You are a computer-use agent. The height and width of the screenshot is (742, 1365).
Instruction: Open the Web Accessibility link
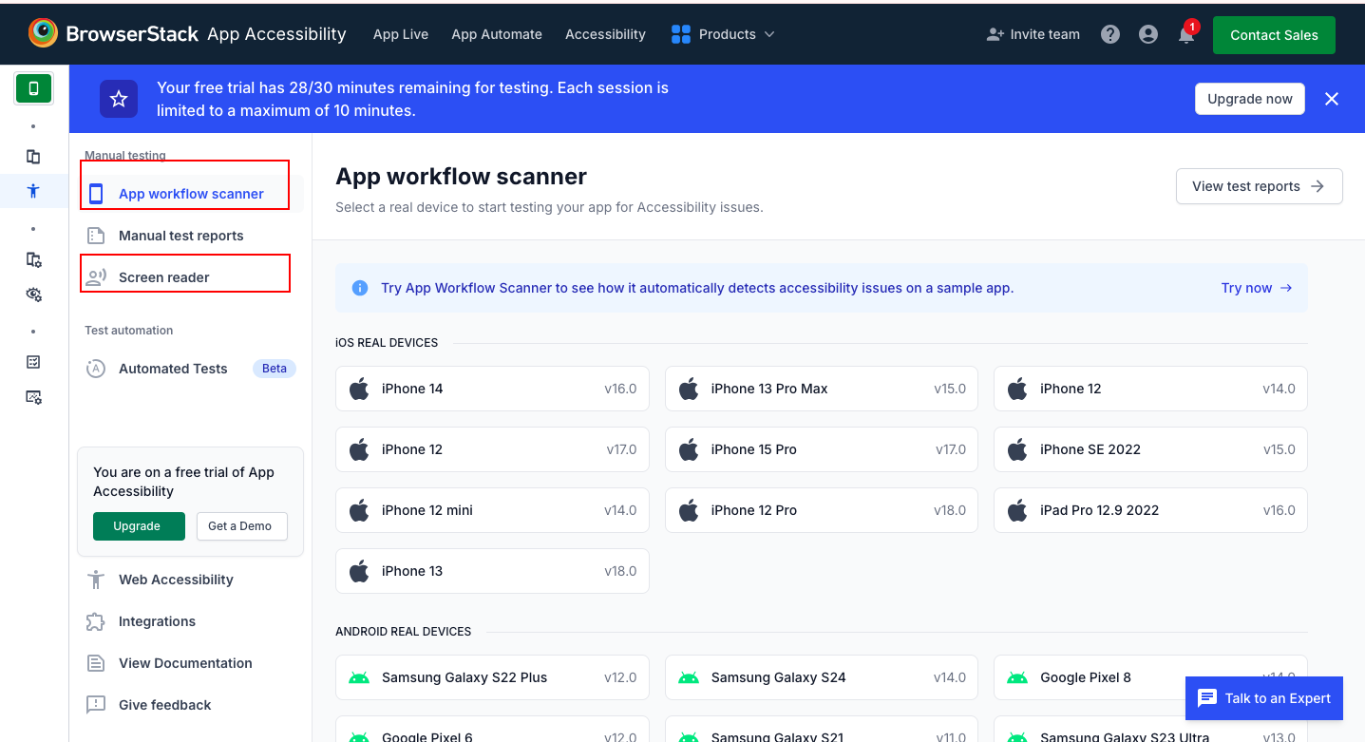click(x=176, y=580)
